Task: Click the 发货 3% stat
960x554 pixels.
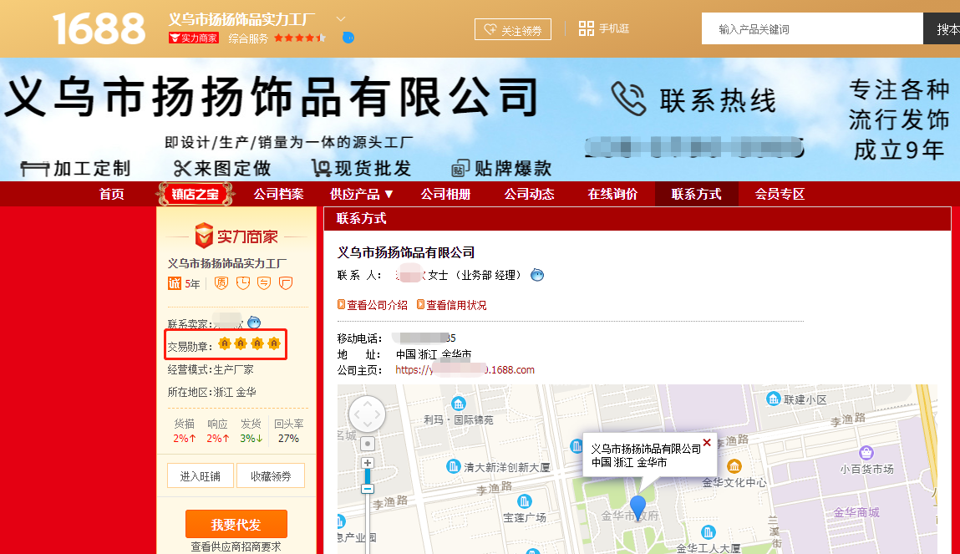Action: 251,431
